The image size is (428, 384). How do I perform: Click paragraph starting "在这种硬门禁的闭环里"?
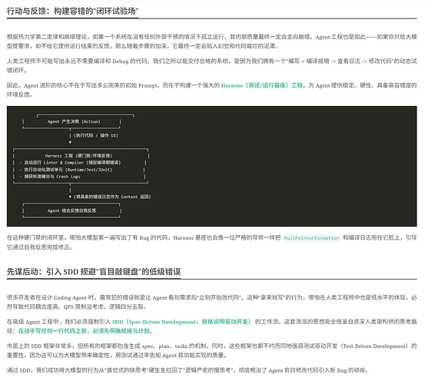(x=212, y=243)
